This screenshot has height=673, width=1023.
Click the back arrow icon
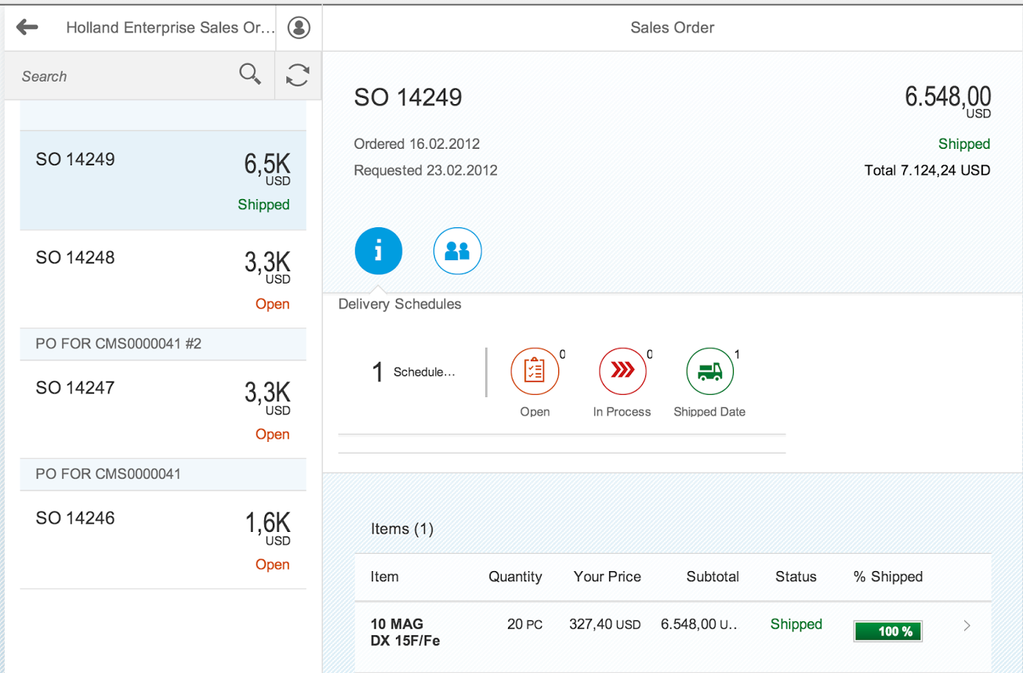(27, 27)
